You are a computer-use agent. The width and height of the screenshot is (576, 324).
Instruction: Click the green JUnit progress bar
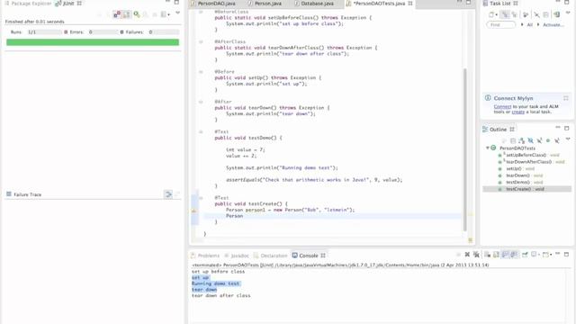(93, 42)
